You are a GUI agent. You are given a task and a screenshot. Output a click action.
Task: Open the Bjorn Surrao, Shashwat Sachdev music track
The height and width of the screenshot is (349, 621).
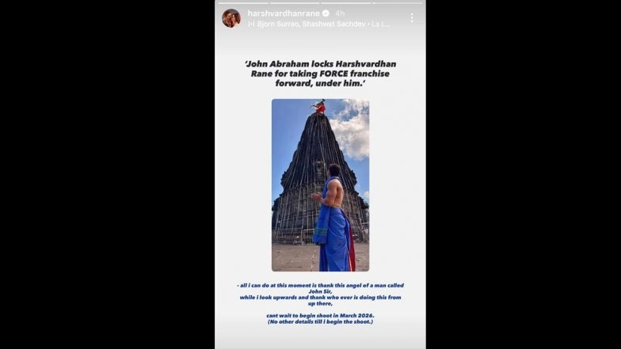[310, 24]
